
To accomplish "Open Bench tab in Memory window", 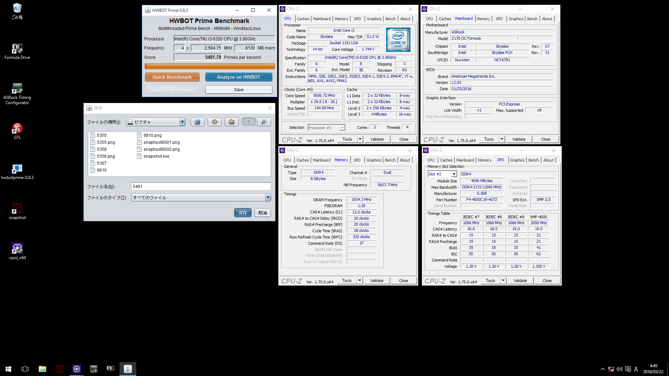I will (x=390, y=160).
